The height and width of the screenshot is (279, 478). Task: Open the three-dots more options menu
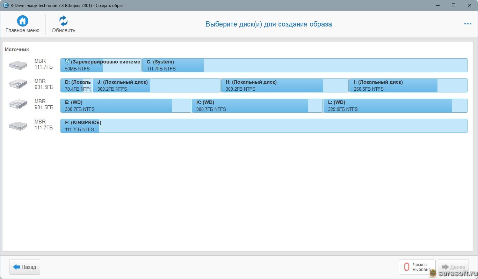click(468, 24)
